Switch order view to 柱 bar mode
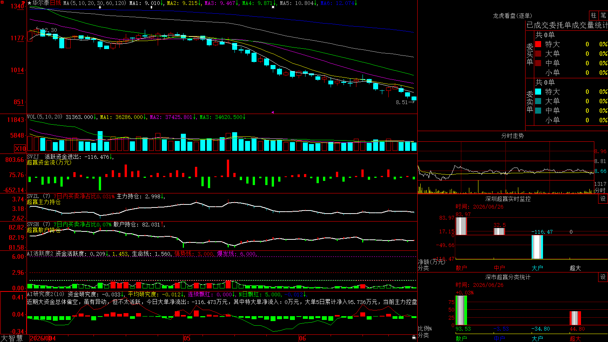 click(594, 15)
